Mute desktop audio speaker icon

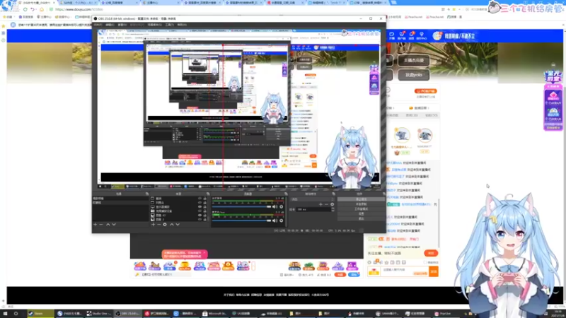click(275, 207)
